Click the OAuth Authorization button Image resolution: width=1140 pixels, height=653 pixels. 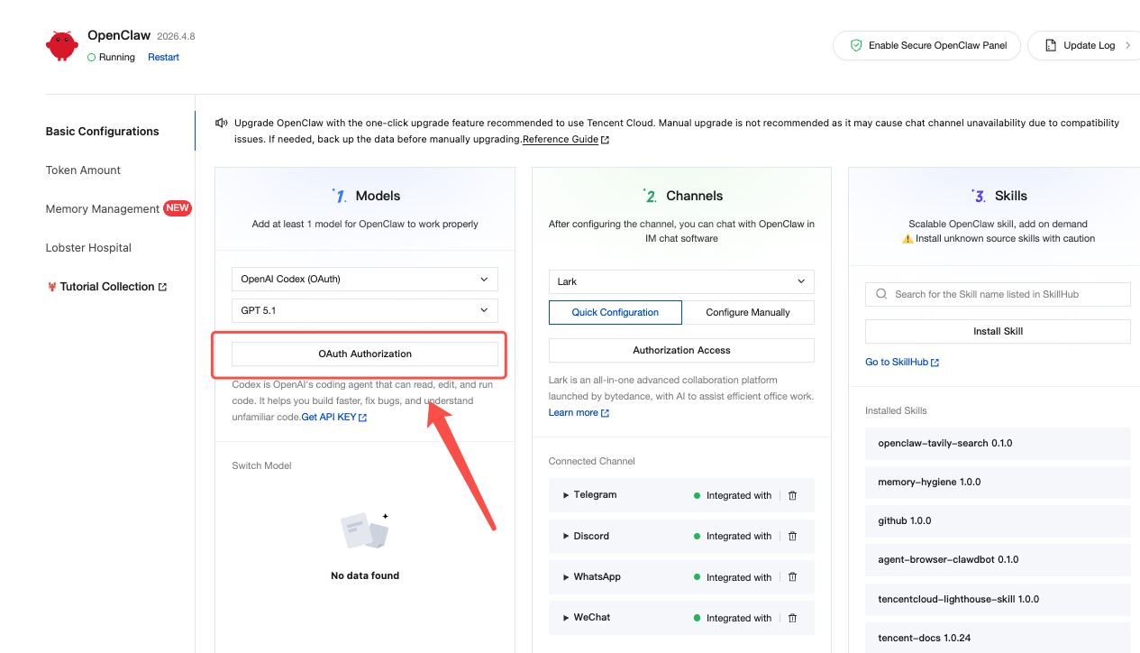pos(364,354)
